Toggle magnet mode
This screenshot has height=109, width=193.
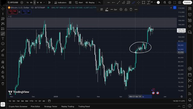click(x=3, y=62)
